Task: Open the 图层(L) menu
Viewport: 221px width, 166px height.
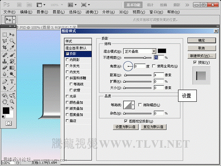Action: tap(59, 12)
